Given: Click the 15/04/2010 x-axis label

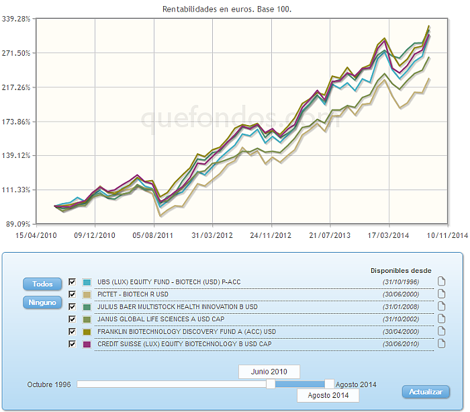Looking at the screenshot, I should 36,235.
